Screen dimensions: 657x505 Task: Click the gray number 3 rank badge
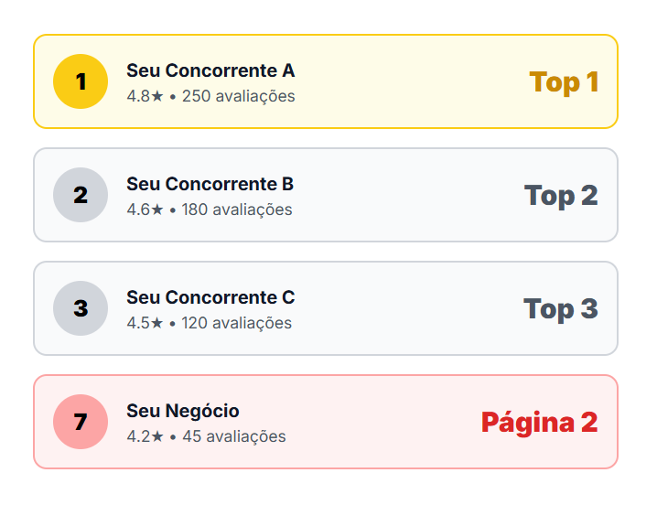coord(81,308)
